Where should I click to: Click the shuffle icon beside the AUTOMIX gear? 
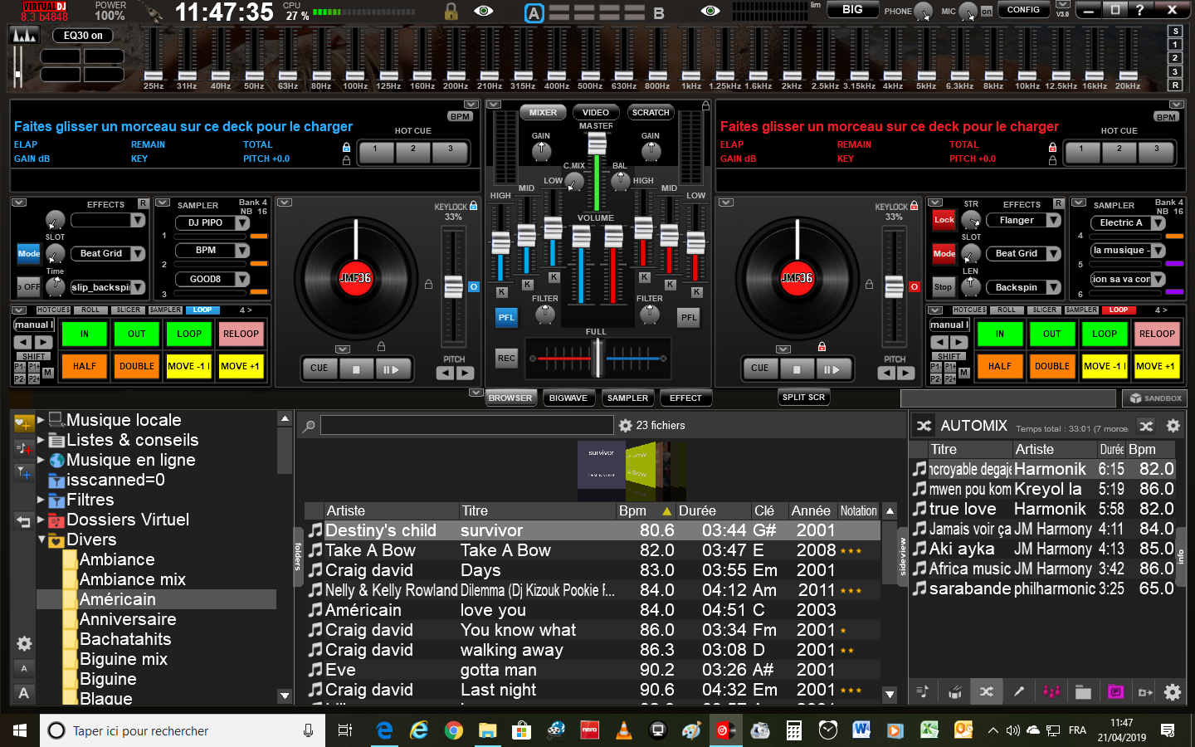[x=1146, y=426]
